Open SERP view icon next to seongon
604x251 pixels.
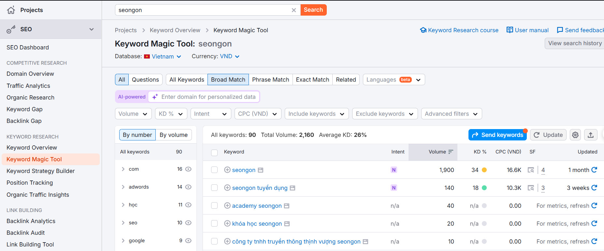click(261, 170)
